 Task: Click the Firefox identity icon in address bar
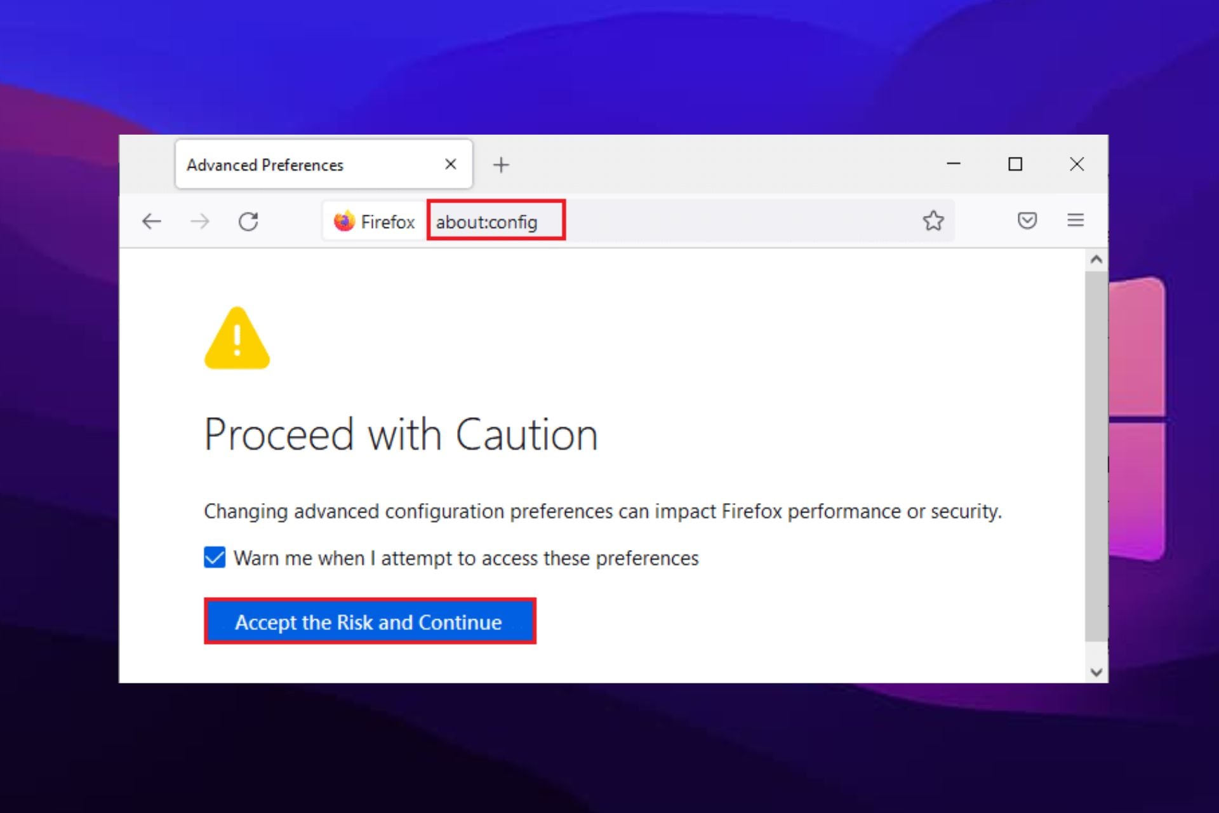tap(374, 222)
